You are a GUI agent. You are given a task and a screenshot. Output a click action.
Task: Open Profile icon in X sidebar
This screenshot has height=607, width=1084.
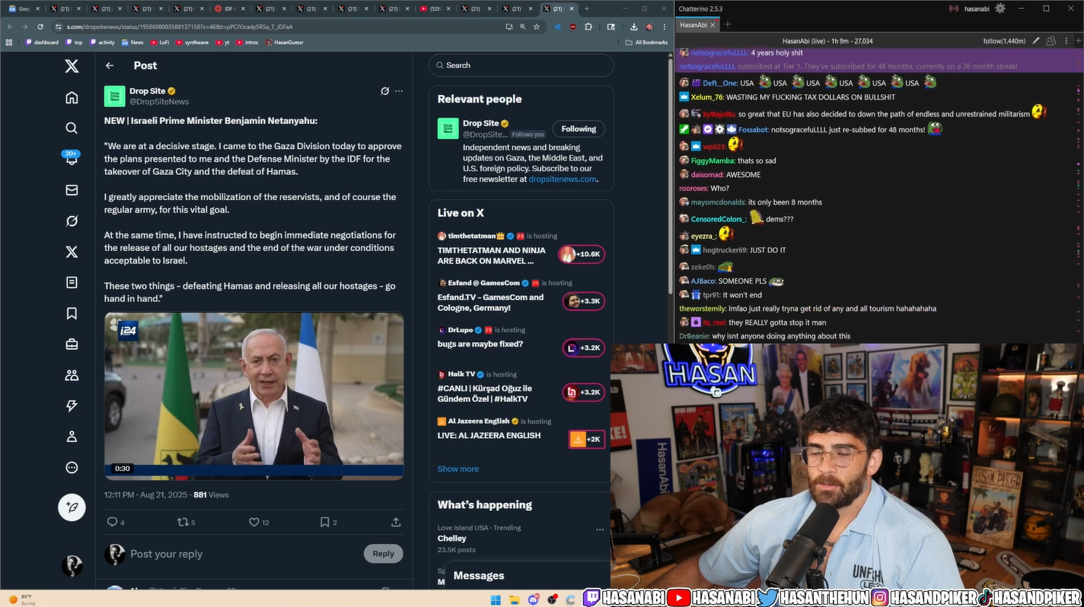tap(72, 437)
